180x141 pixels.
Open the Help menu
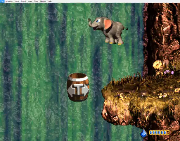(50, 1)
